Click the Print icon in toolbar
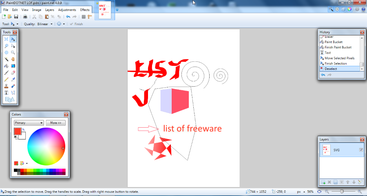Viewport: 367px width, 196px height. click(x=25, y=17)
